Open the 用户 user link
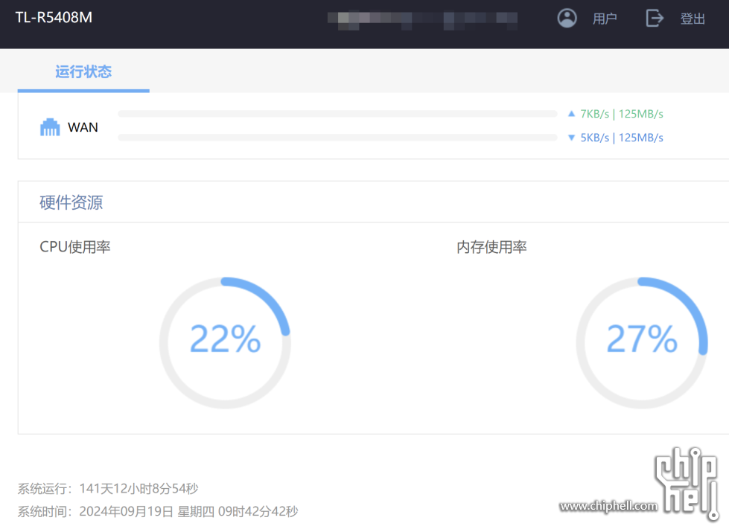 [x=605, y=19]
